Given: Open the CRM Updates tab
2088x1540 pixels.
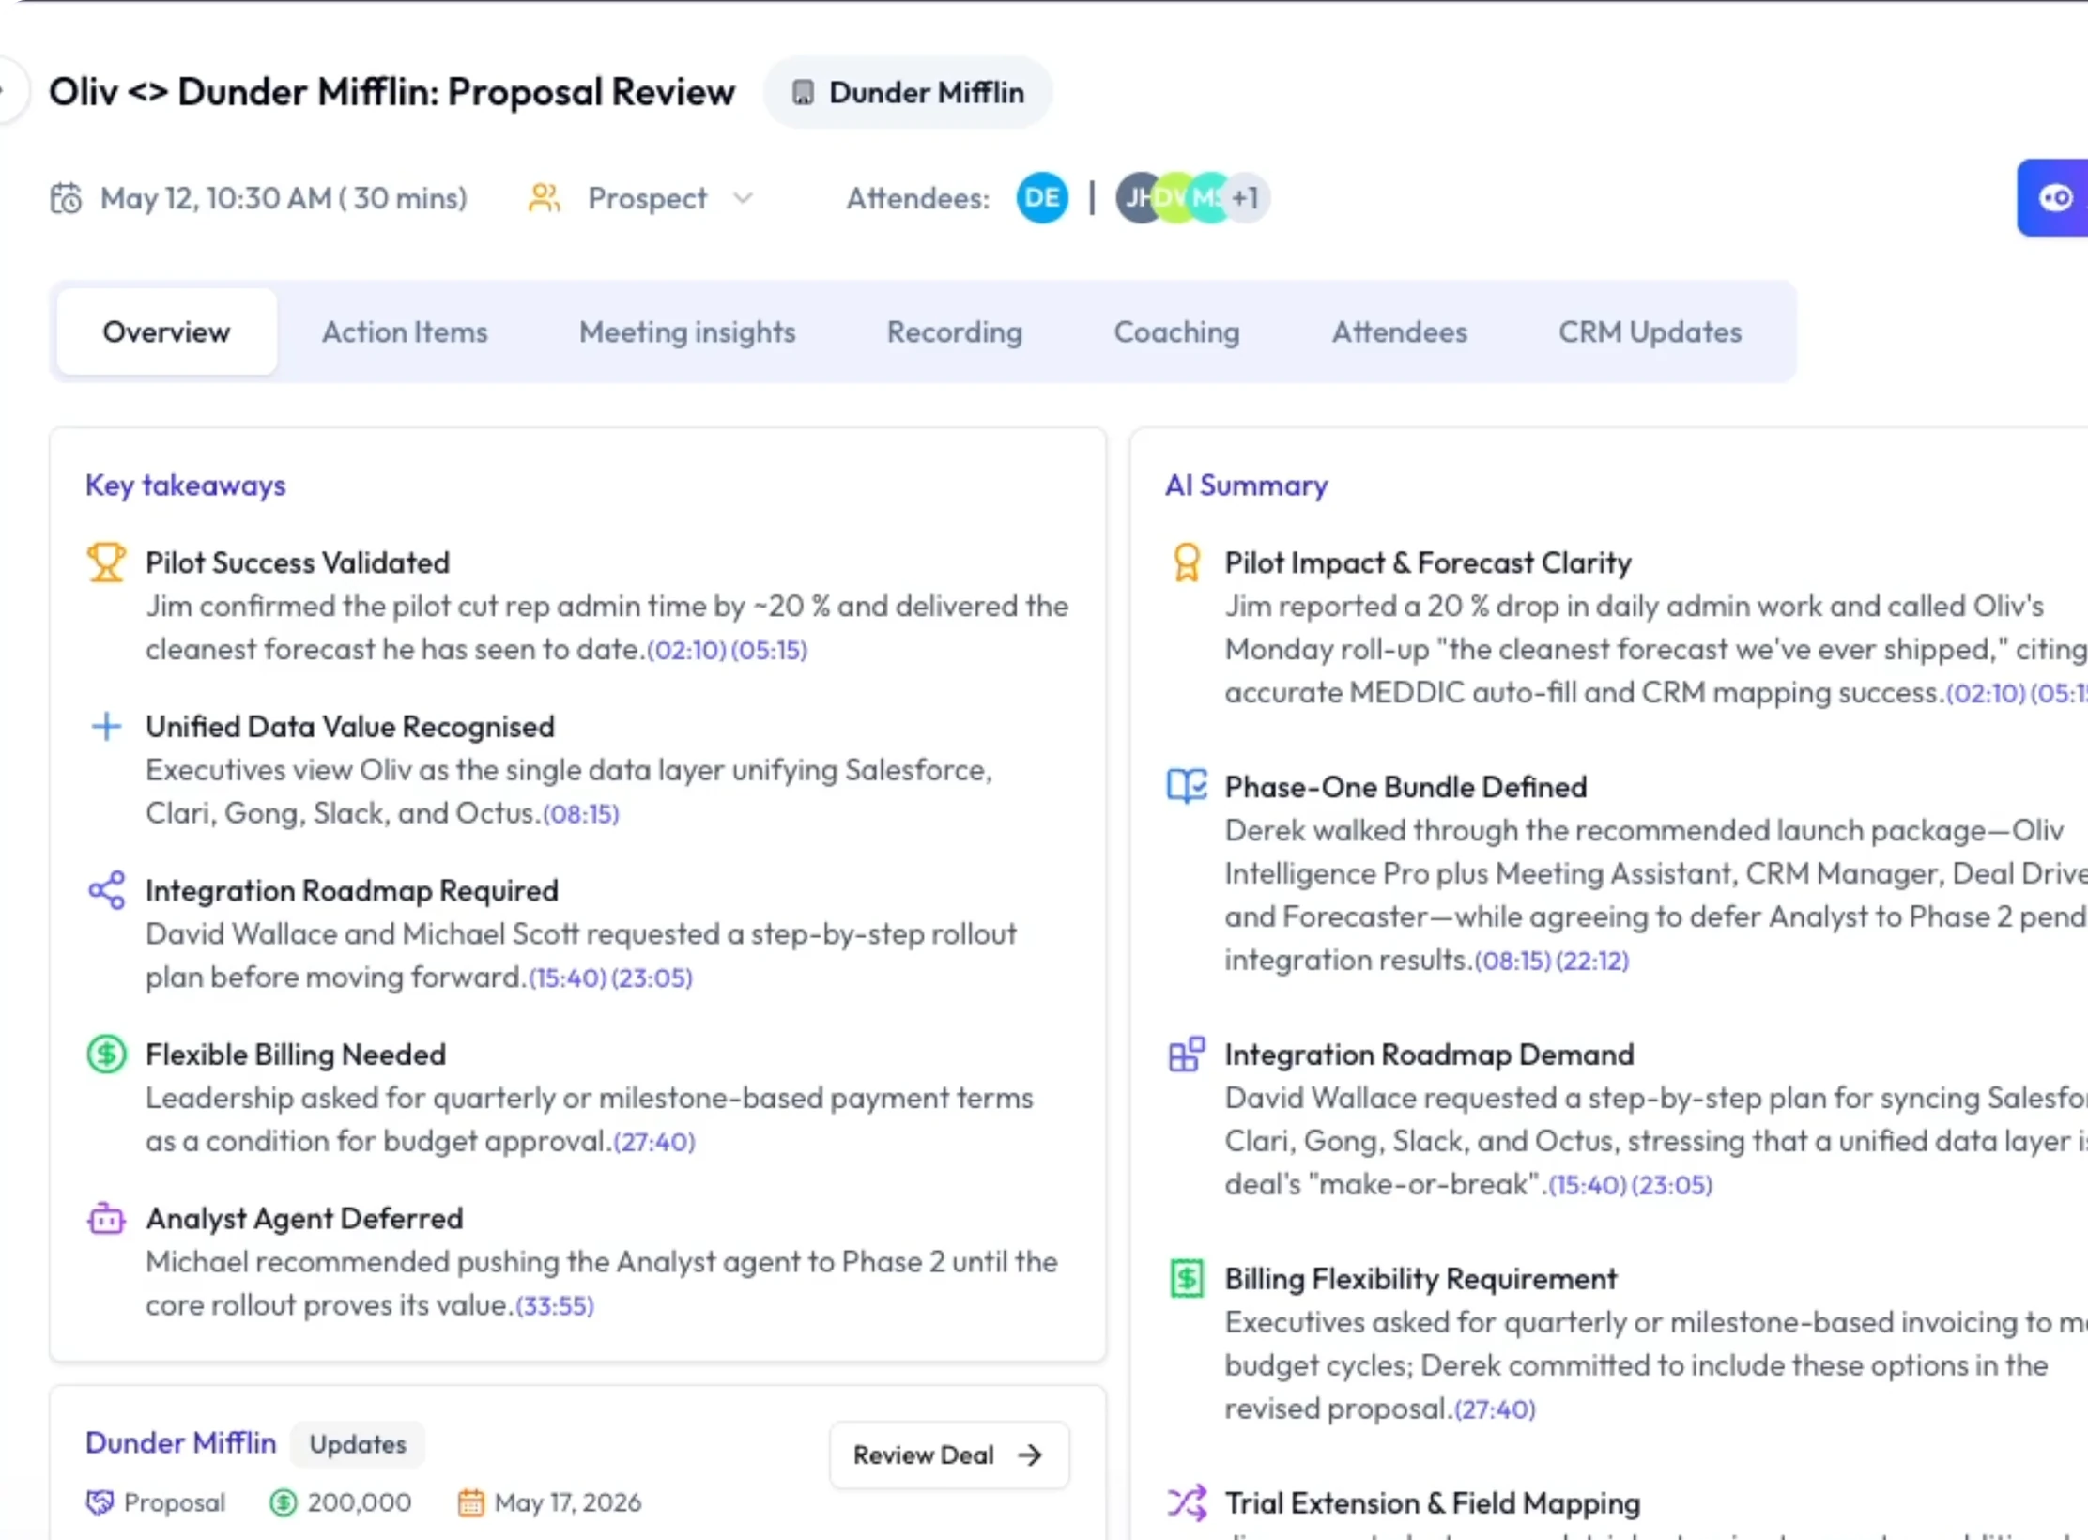Looking at the screenshot, I should point(1650,331).
